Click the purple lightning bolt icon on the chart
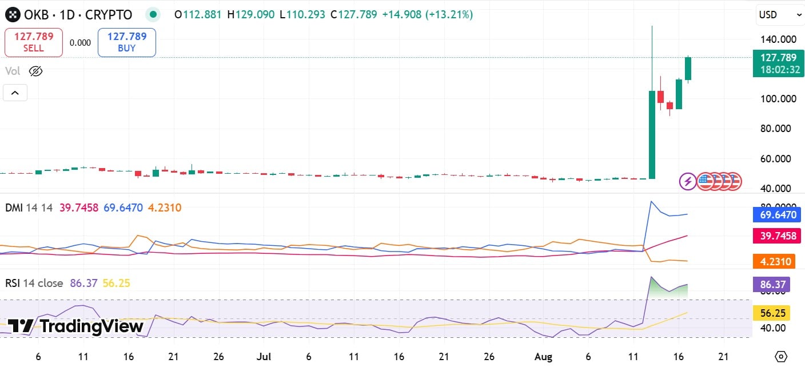Image resolution: width=805 pixels, height=367 pixels. pos(687,181)
